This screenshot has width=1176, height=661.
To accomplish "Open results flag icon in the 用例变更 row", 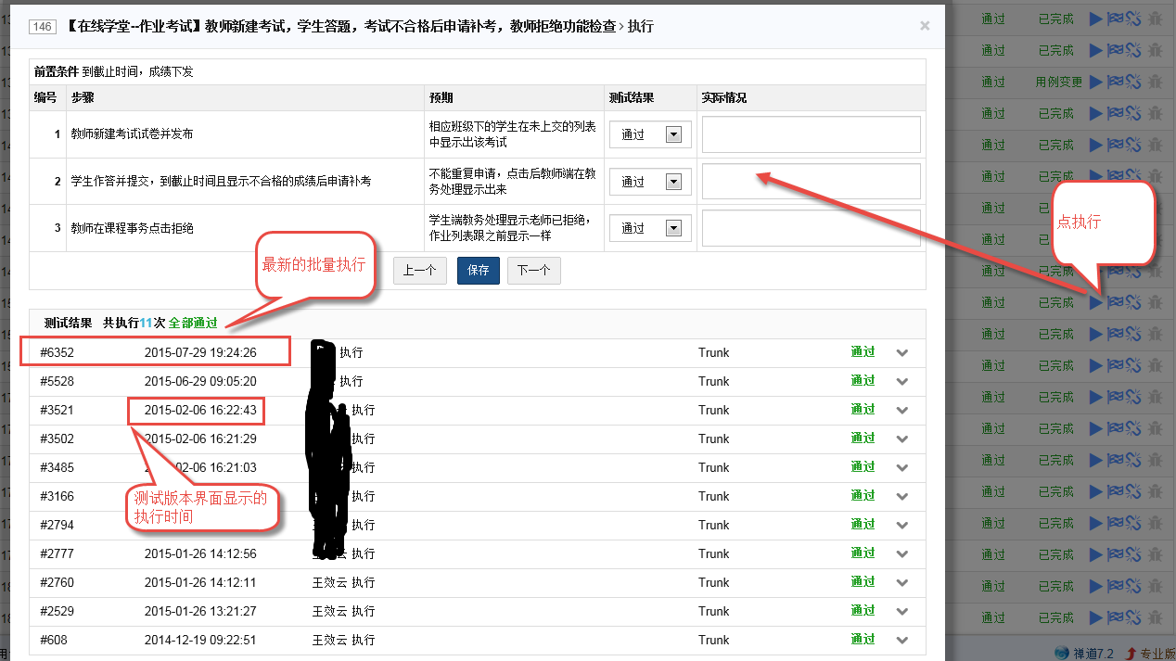I will (x=1115, y=82).
